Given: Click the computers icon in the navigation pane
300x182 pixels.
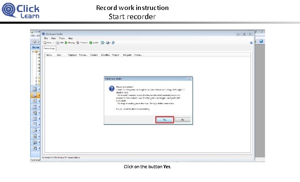Looking at the screenshot, I should (35, 142).
